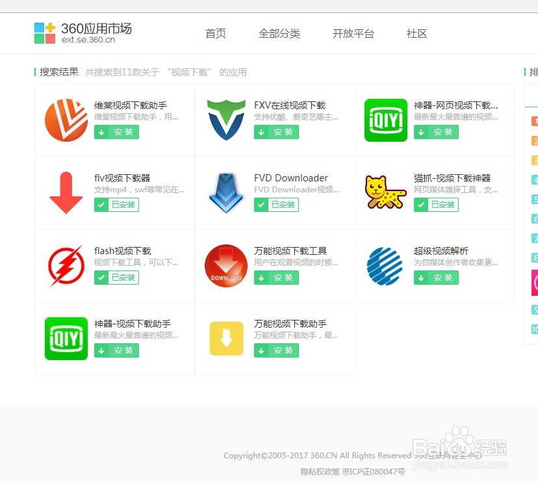
Task: Click 已安装 button for flash视频下载
Action: 117,278
